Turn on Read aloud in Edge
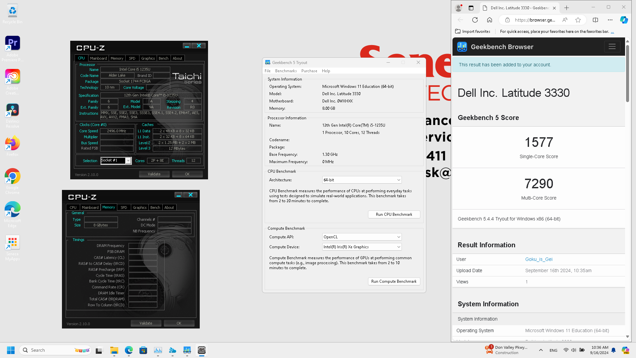Image resolution: width=636 pixels, height=358 pixels. [565, 20]
